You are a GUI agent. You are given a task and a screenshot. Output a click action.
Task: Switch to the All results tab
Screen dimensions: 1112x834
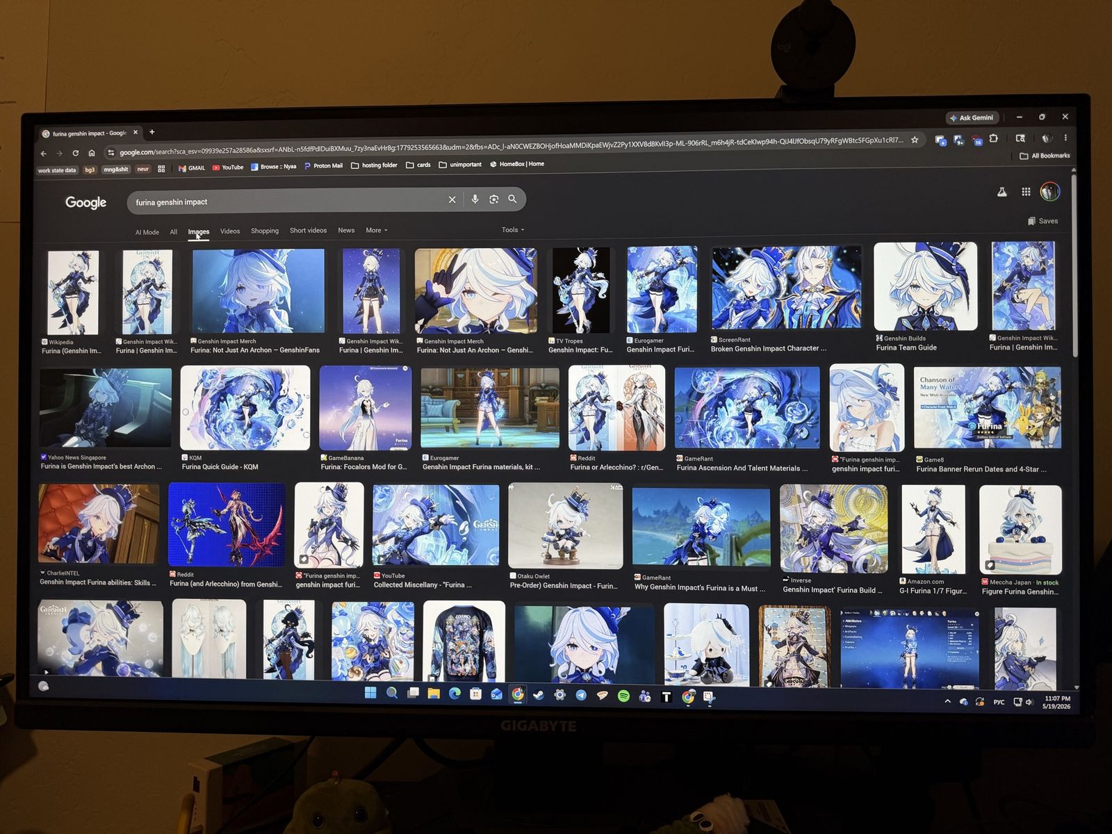[x=174, y=232]
